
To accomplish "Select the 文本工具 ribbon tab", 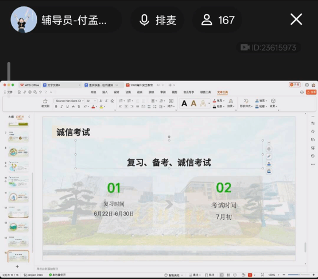I will (x=223, y=92).
